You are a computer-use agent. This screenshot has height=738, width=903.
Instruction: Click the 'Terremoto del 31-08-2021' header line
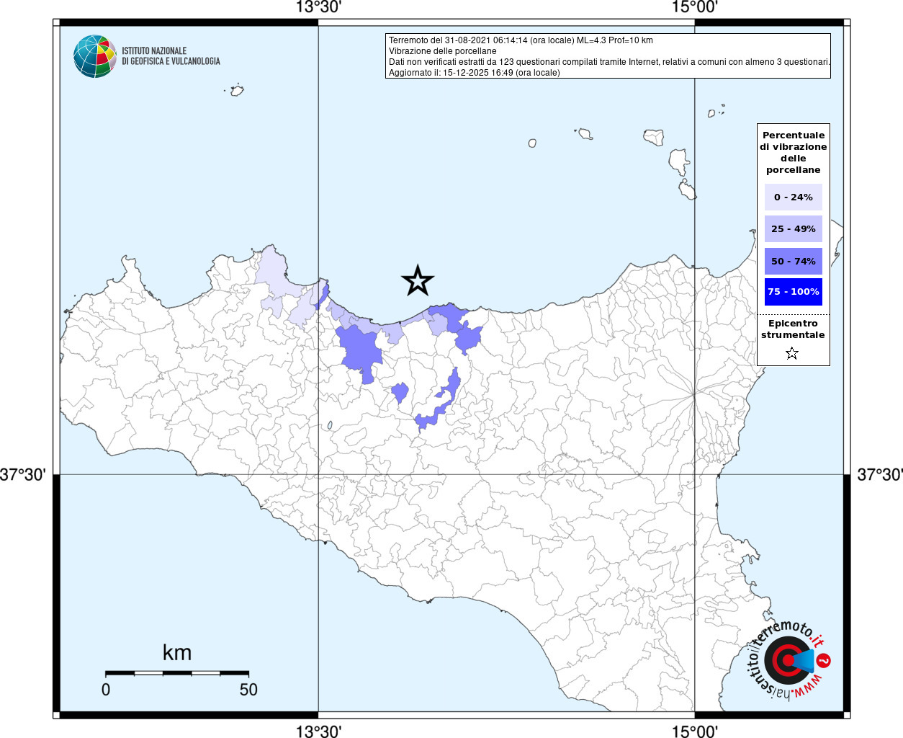tap(521, 40)
